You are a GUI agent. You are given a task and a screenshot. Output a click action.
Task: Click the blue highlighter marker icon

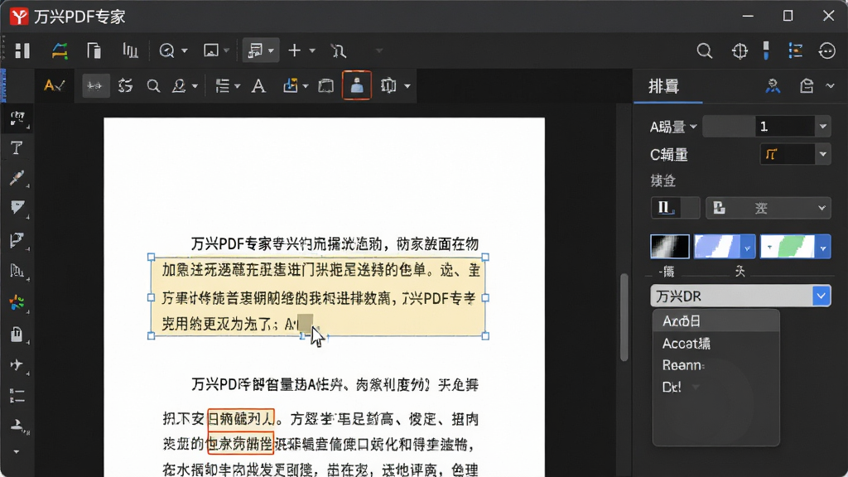pyautogui.click(x=766, y=51)
